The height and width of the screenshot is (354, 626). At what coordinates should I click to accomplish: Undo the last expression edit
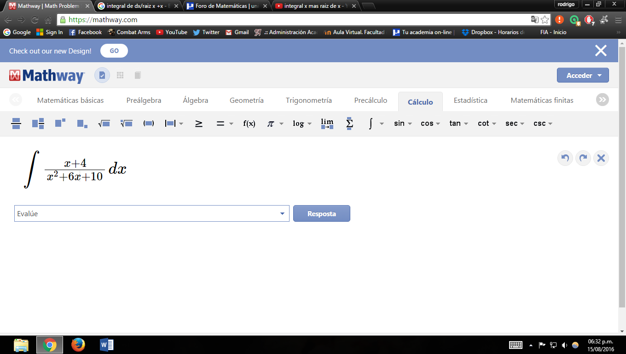(x=565, y=158)
